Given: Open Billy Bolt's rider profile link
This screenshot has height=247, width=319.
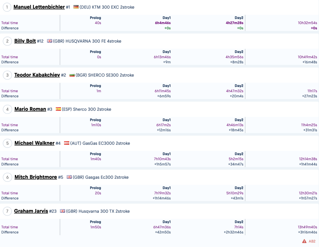Looking at the screenshot, I should click(x=25, y=41).
